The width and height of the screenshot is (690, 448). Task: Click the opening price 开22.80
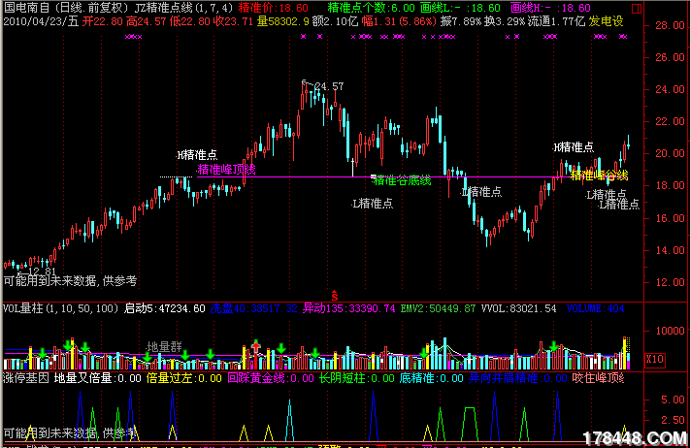click(103, 21)
